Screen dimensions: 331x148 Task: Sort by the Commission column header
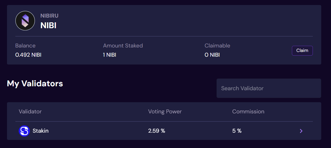(x=248, y=111)
